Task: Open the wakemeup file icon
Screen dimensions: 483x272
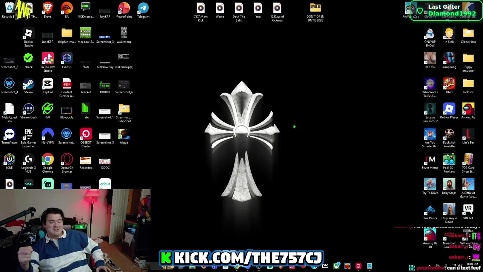Action: tap(124, 36)
